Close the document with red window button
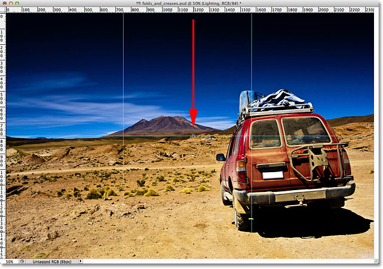This screenshot has height=269, width=383. click(x=5, y=4)
